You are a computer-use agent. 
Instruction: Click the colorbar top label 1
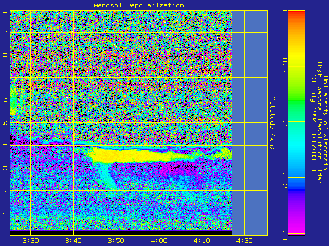[x=284, y=10]
